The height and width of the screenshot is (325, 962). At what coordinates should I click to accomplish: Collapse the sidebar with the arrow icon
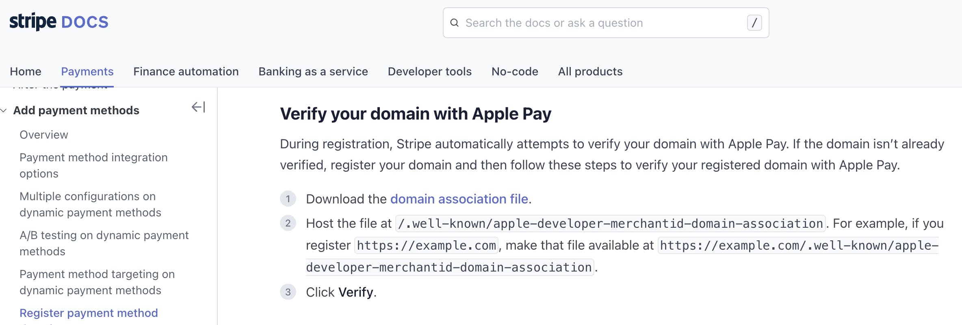tap(198, 107)
